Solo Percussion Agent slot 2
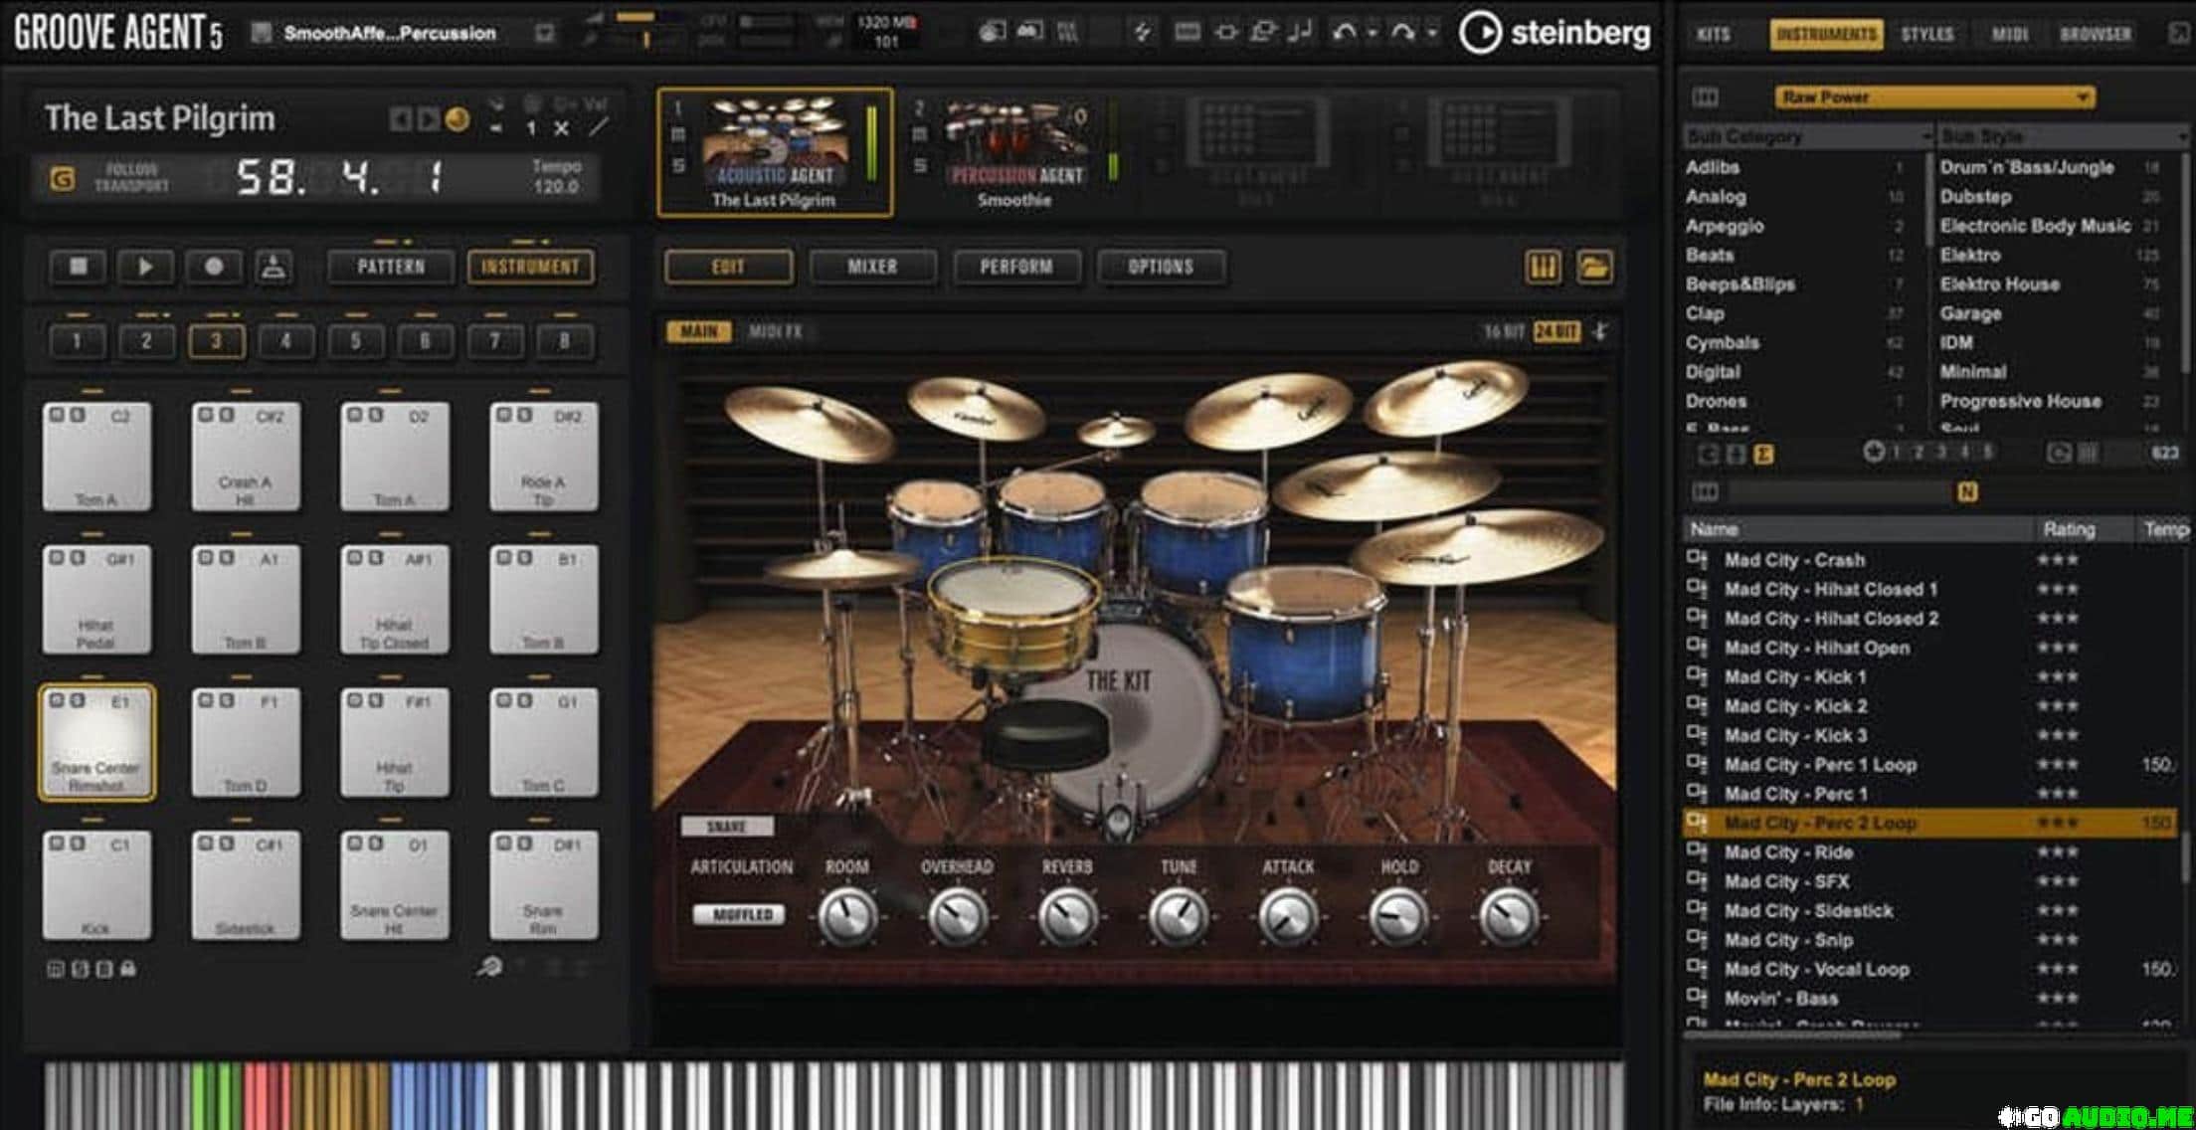 tap(919, 165)
